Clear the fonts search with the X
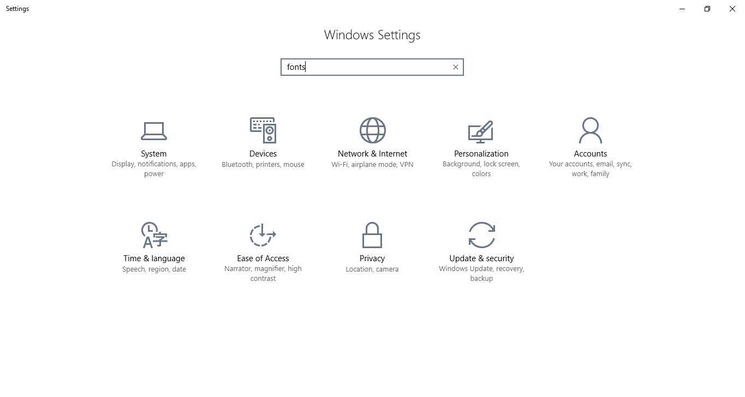This screenshot has height=397, width=745. click(455, 67)
